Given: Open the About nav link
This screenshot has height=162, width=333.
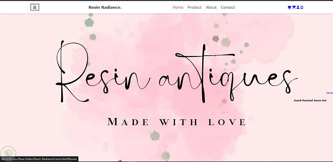Looking at the screenshot, I should (x=211, y=7).
